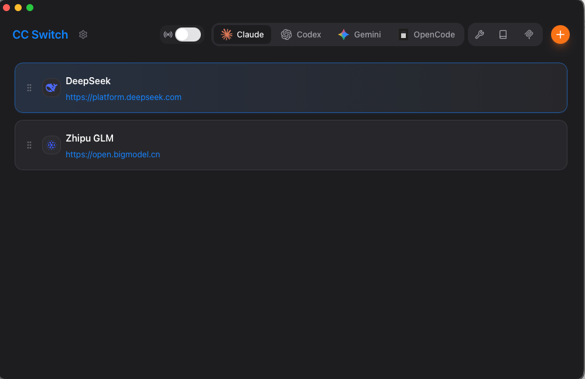Click the CC Switch app title
The height and width of the screenshot is (379, 585).
[x=40, y=35]
